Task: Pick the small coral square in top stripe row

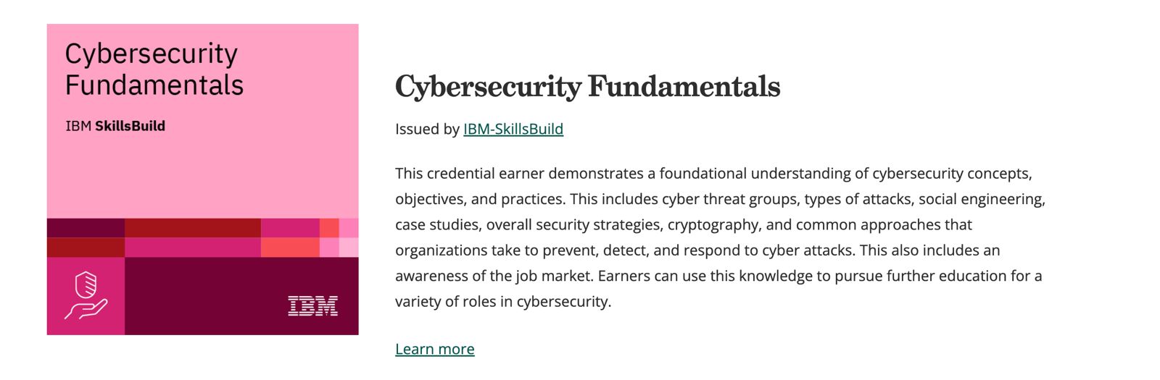Action: [x=329, y=228]
